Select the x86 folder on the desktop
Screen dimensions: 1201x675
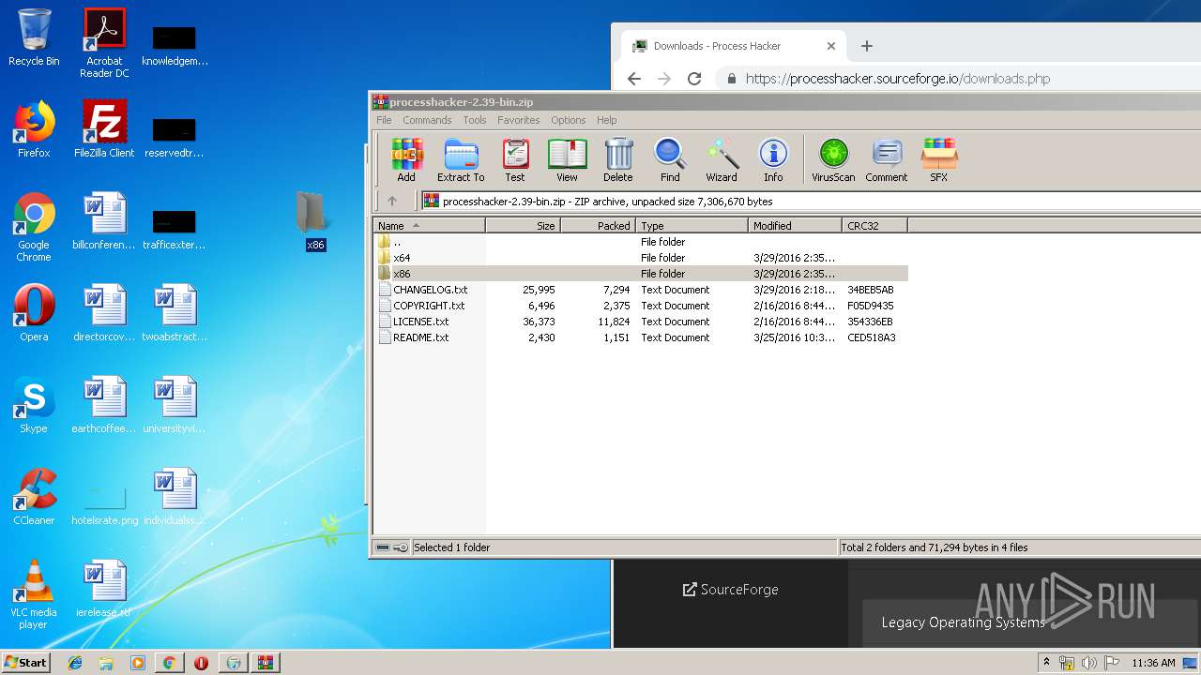314,221
